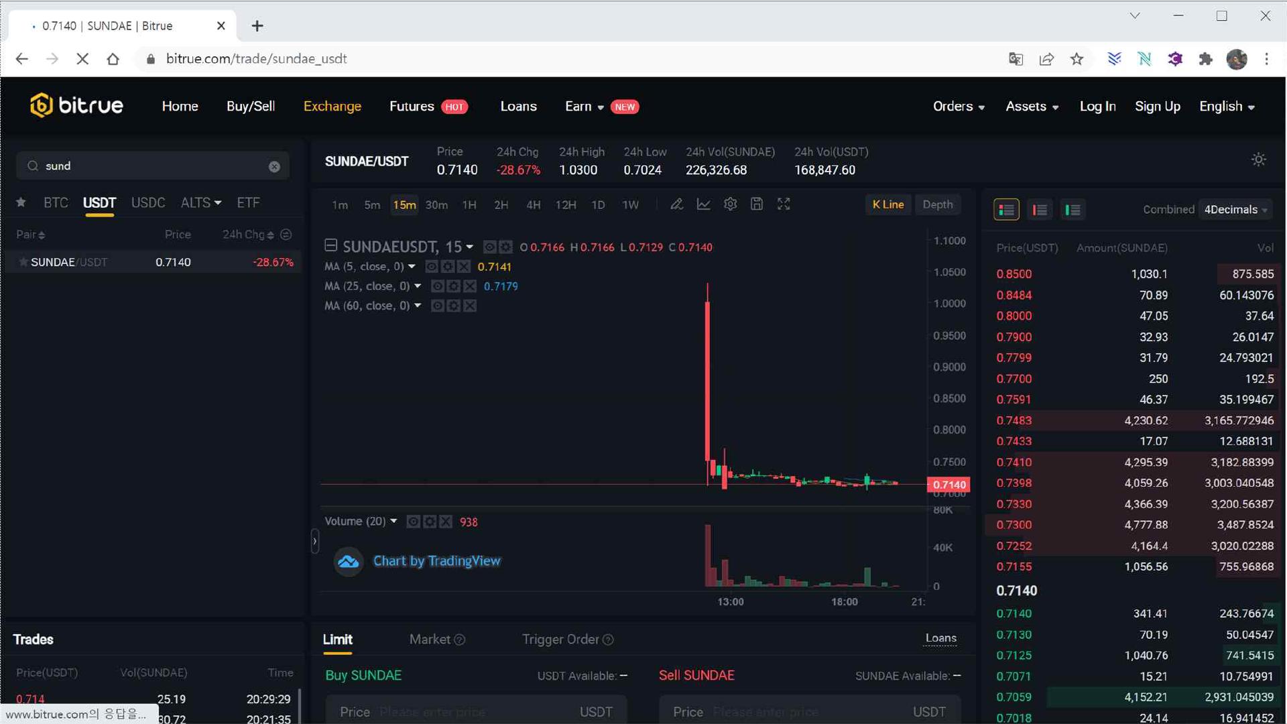1287x724 pixels.
Task: Save the chart layout
Action: click(756, 204)
